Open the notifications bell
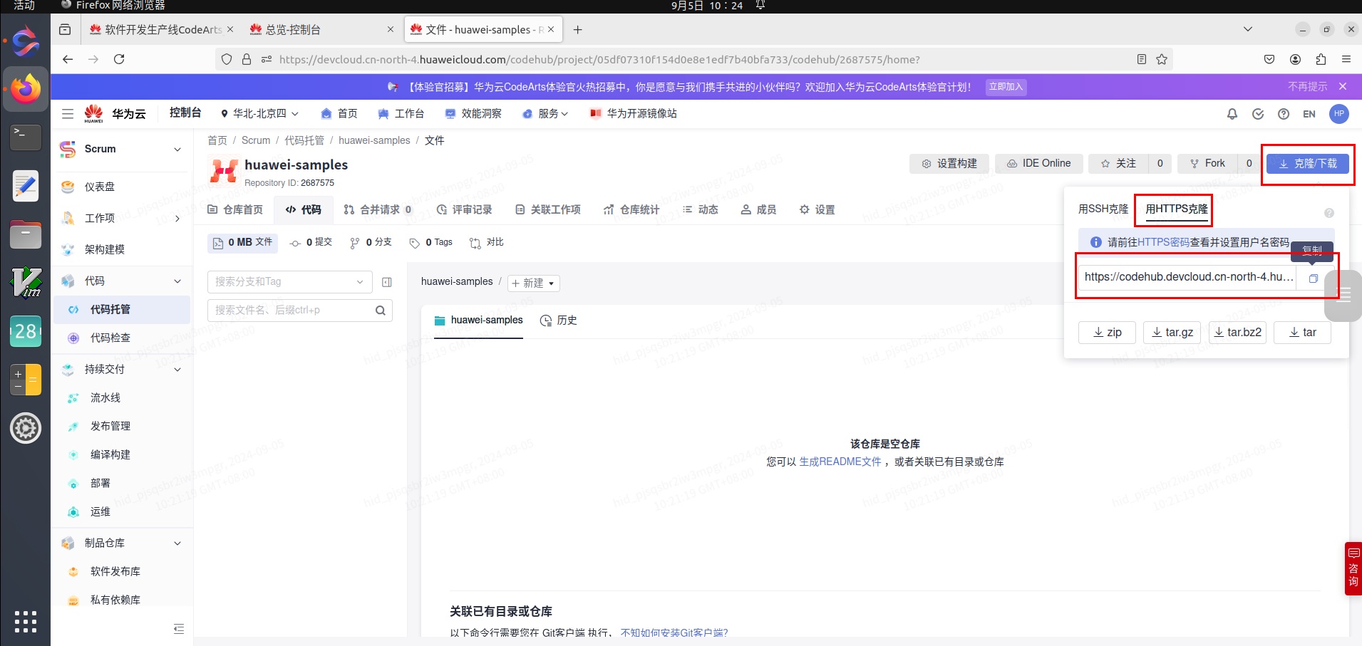The image size is (1362, 646). pyautogui.click(x=1232, y=114)
